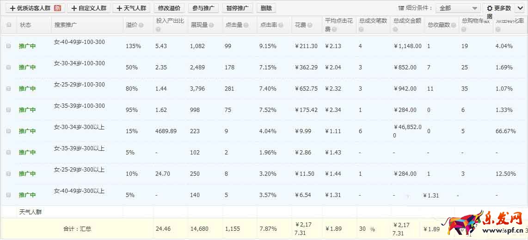This screenshot has width=528, height=240.
Task: Click the help icon beside 展现量 header
Action: (x=211, y=25)
